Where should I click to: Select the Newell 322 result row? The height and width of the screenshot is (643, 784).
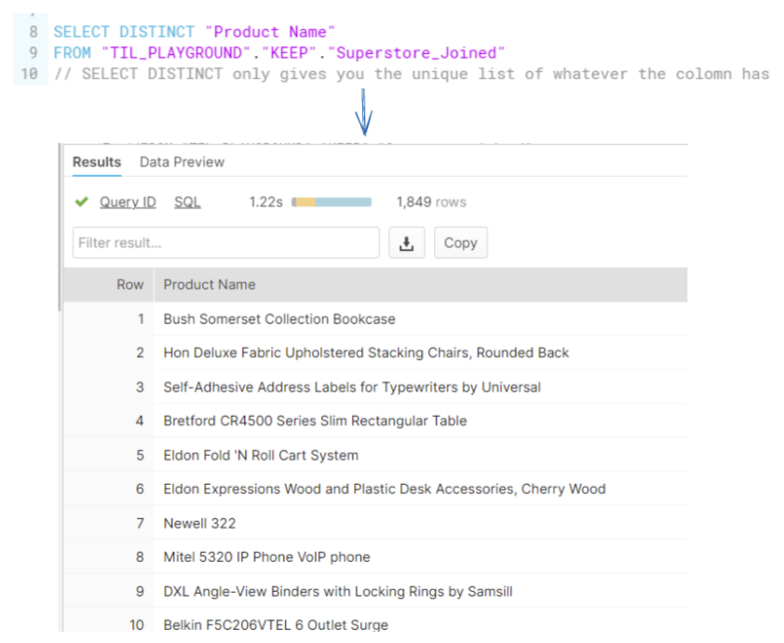click(x=199, y=523)
